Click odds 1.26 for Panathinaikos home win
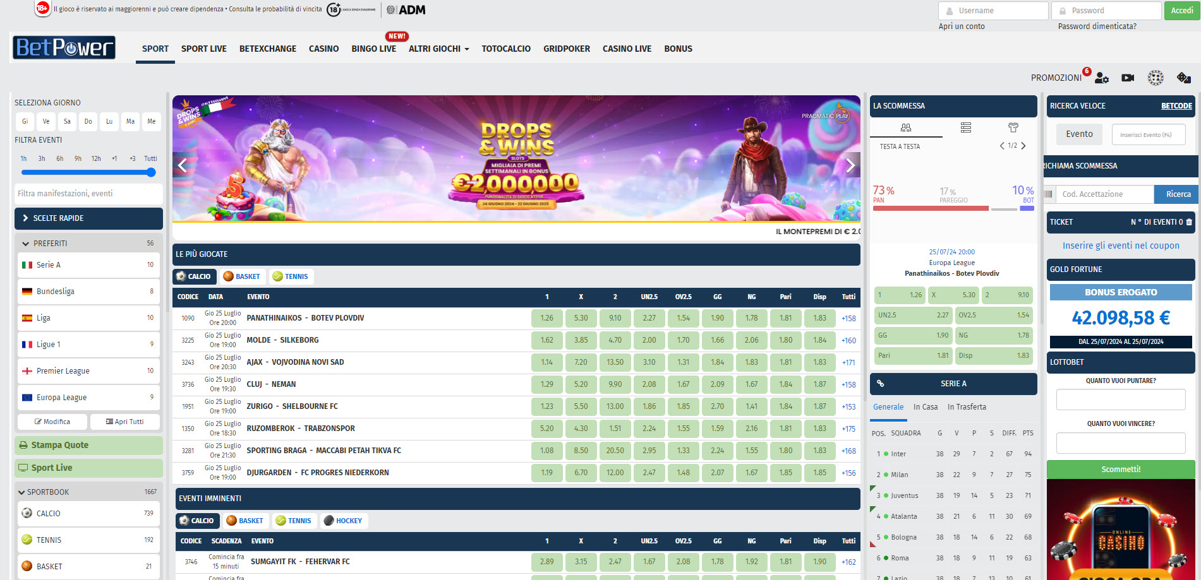1201x580 pixels. (546, 318)
